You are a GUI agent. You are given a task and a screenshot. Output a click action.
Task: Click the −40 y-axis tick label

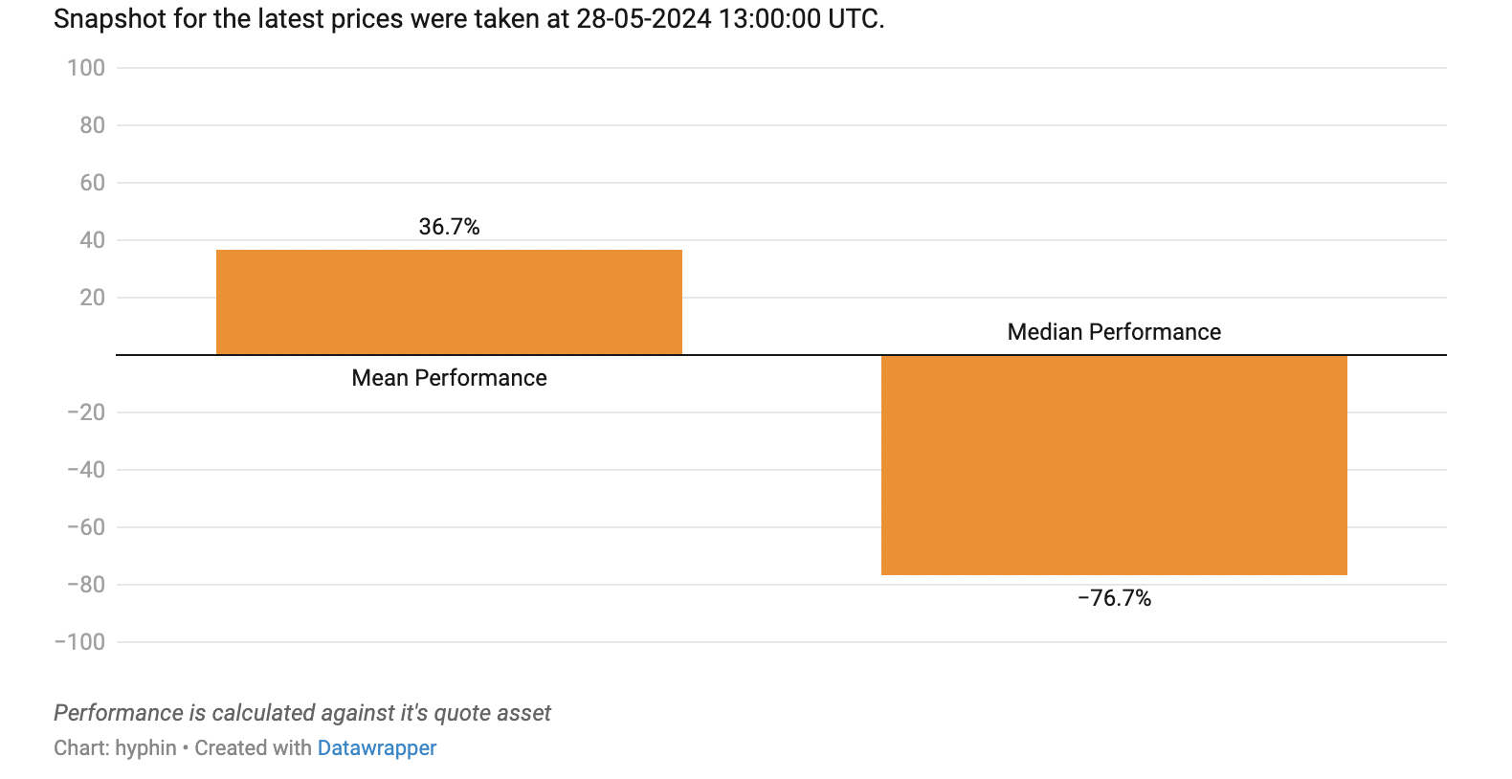86,470
